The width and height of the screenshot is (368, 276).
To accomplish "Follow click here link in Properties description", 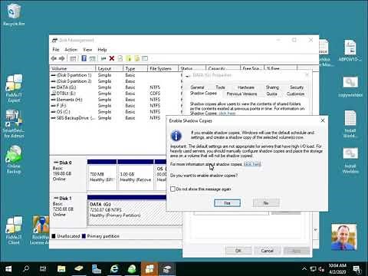I will click(227, 113).
